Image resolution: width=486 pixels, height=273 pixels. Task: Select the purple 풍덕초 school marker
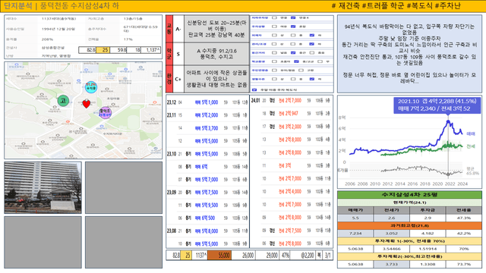point(105,113)
